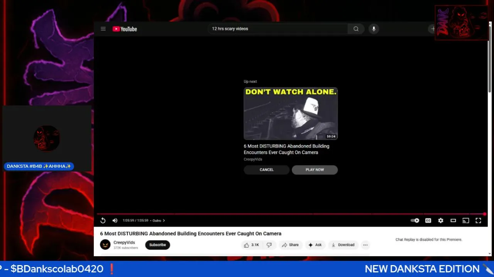Click the 1:05:59 time display
494x277 pixels.
[x=135, y=220]
